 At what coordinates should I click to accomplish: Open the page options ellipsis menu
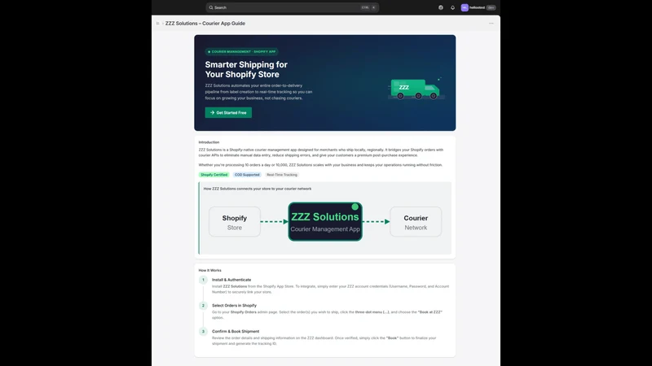pyautogui.click(x=491, y=24)
